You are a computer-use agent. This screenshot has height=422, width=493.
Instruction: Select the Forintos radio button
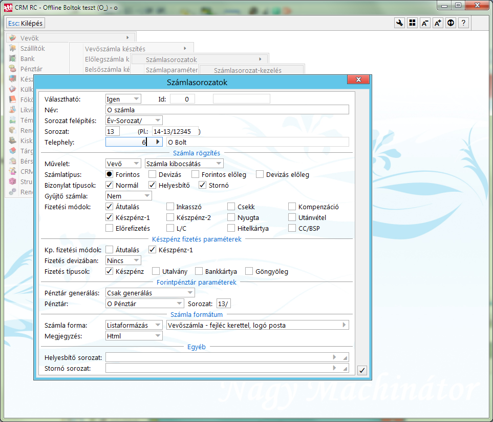109,174
